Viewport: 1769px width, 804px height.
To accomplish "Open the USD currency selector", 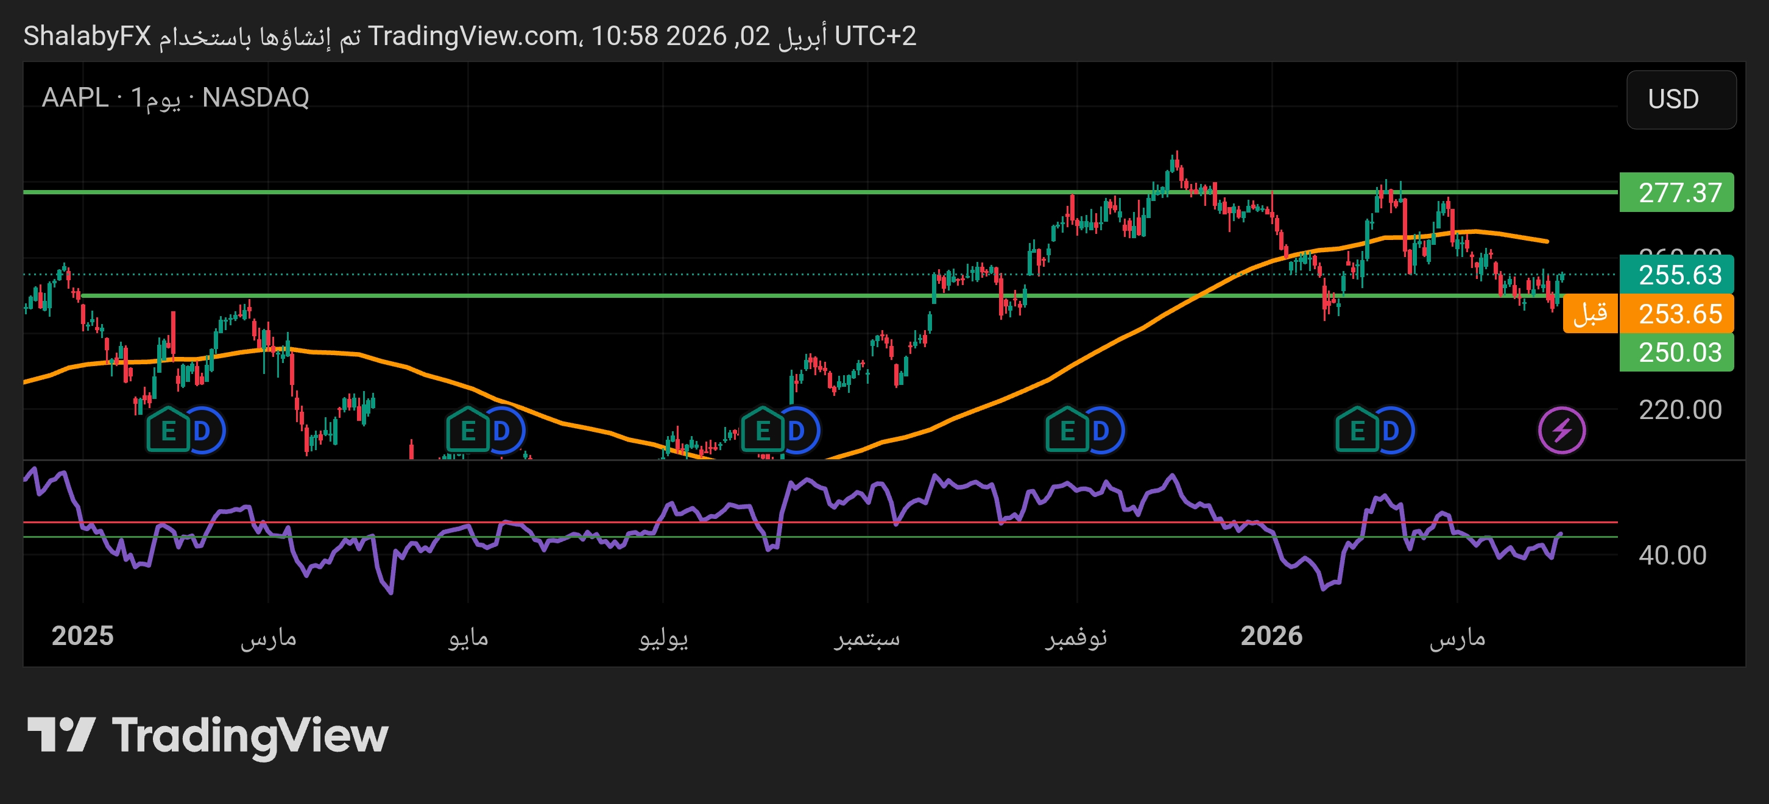I will pos(1681,99).
